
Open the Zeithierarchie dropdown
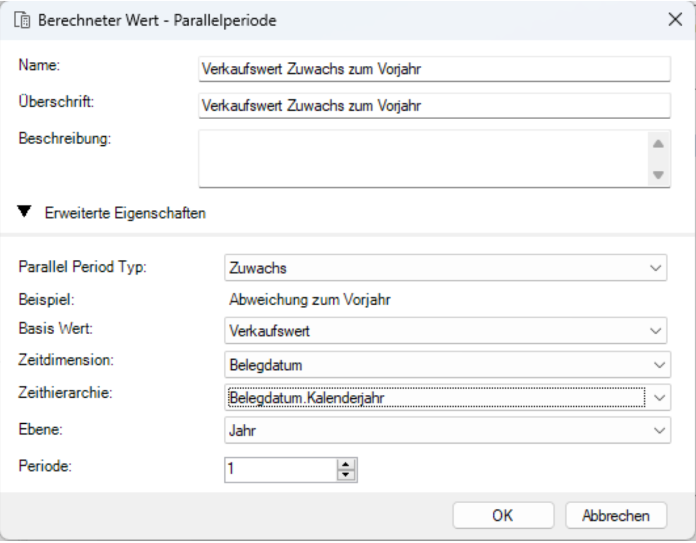[x=447, y=398]
